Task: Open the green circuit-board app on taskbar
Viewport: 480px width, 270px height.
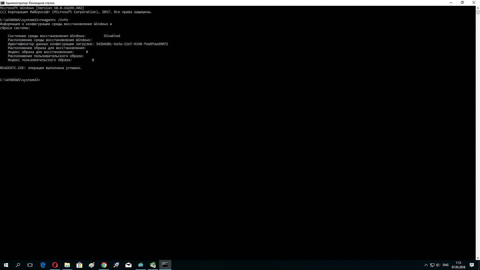Action: click(x=153, y=265)
